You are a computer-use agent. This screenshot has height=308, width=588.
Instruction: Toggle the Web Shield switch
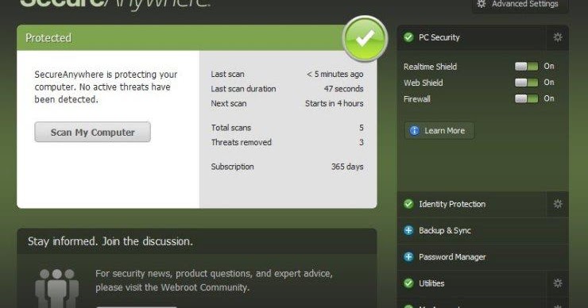tap(527, 83)
